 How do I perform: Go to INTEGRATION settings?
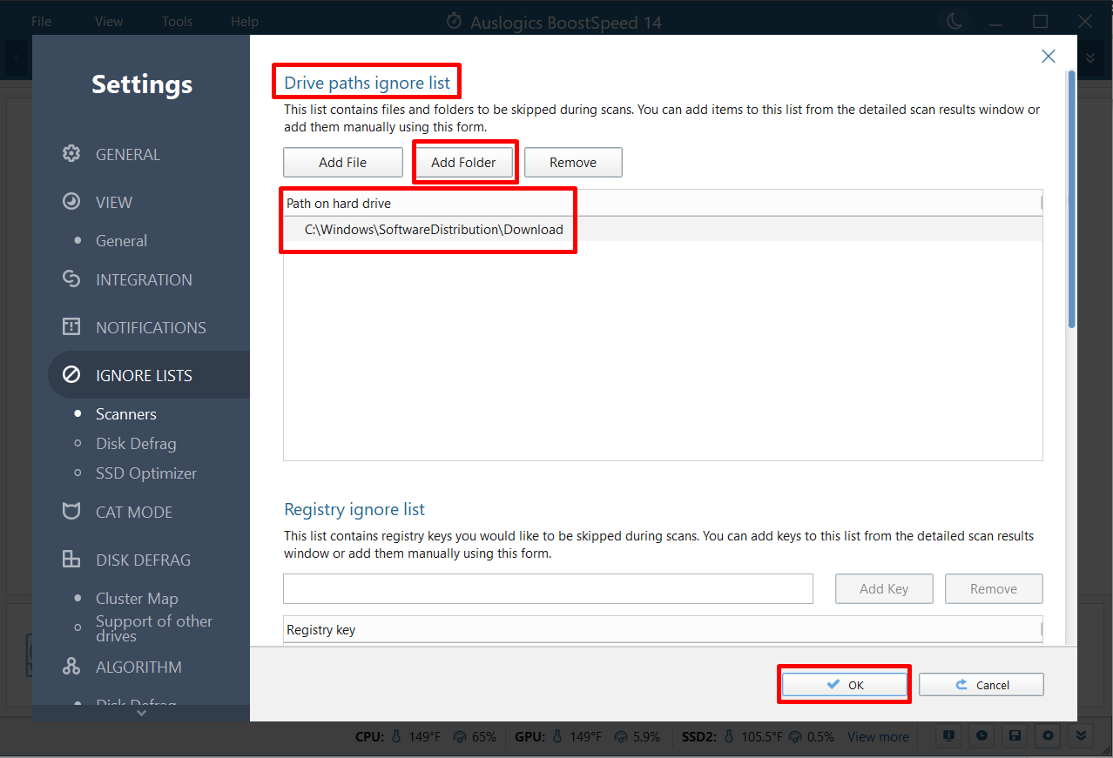pyautogui.click(x=144, y=279)
